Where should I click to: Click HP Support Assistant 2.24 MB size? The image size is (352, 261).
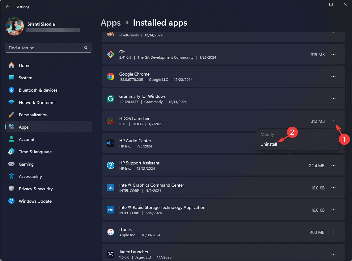tap(317, 166)
